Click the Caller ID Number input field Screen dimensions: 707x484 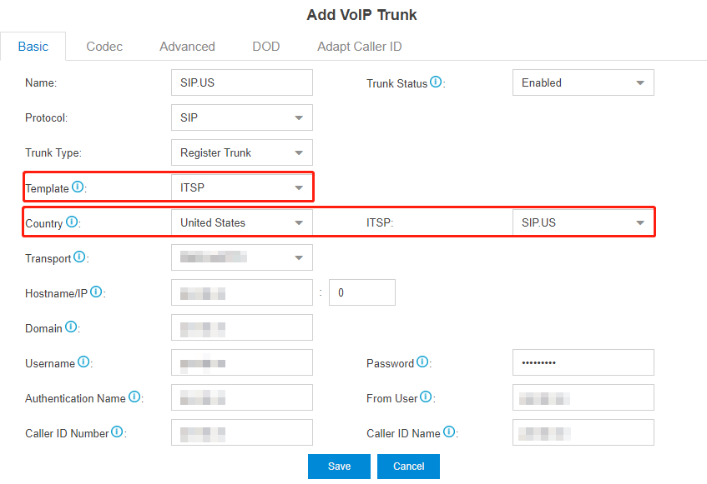pos(242,432)
